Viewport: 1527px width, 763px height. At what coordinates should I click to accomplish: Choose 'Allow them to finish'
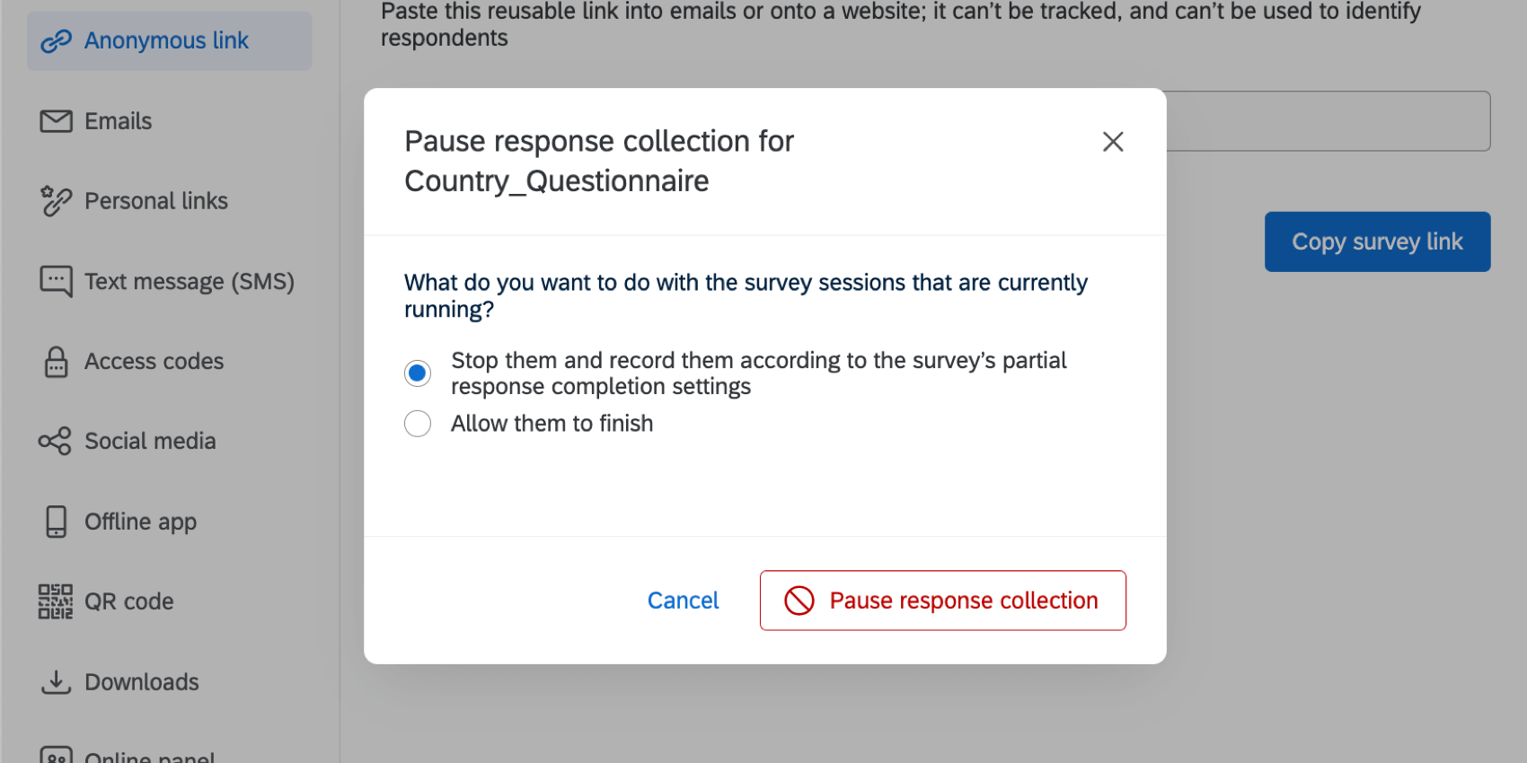418,423
